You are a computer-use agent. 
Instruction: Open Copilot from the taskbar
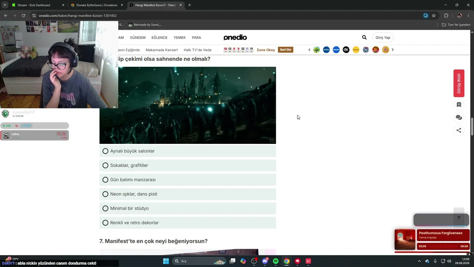click(243, 261)
